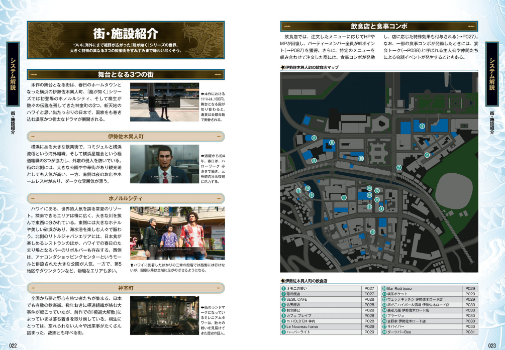Image resolution: width=505 pixels, height=350 pixels.
Task: Select map marker number 6
Action: point(314,138)
